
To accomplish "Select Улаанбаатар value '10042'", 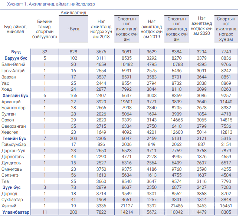I will [x=177, y=212].
